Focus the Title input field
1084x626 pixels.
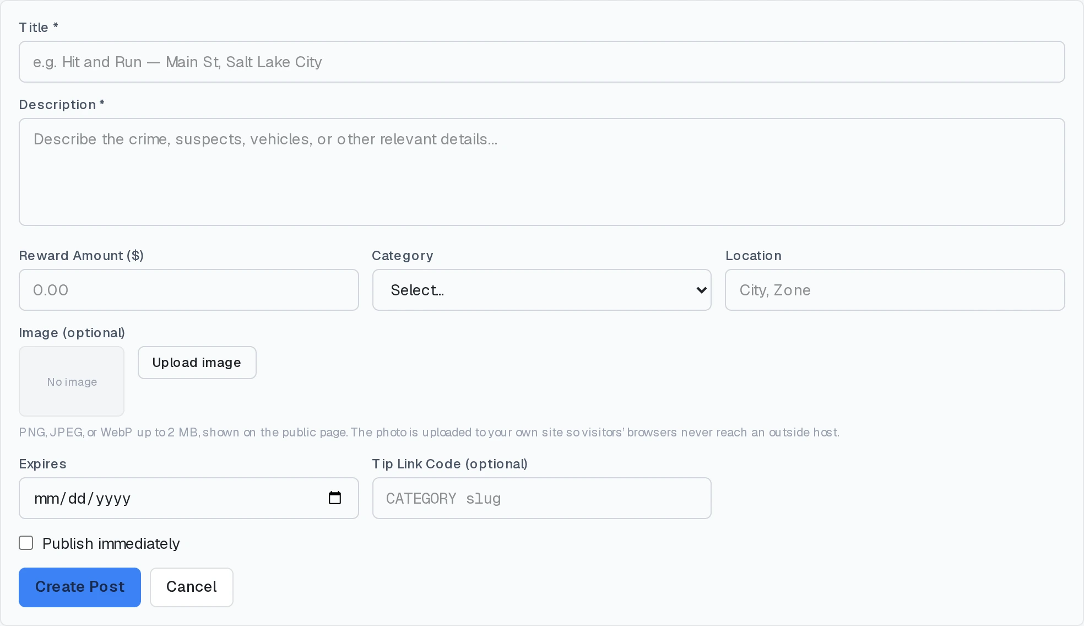click(542, 62)
